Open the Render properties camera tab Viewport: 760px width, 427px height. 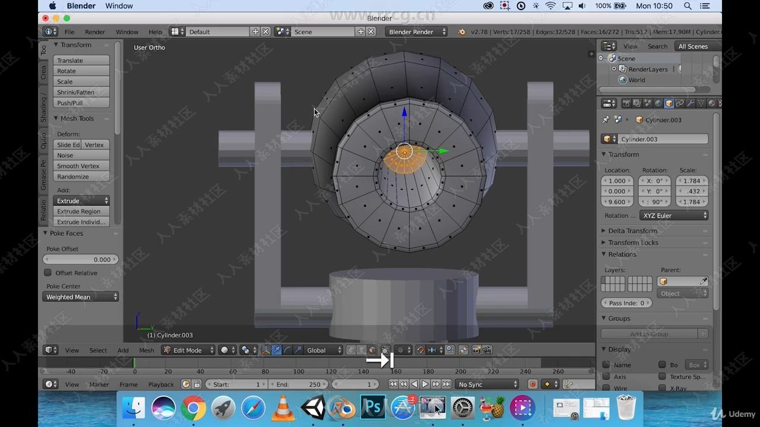point(626,103)
